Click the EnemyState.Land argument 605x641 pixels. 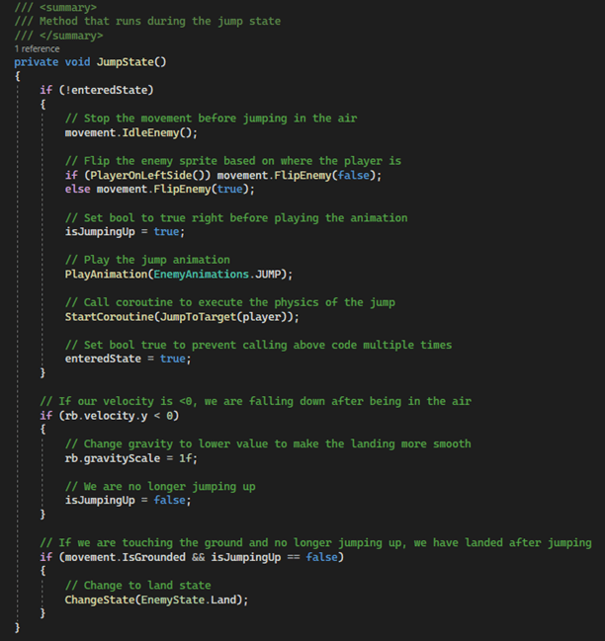pyautogui.click(x=202, y=601)
